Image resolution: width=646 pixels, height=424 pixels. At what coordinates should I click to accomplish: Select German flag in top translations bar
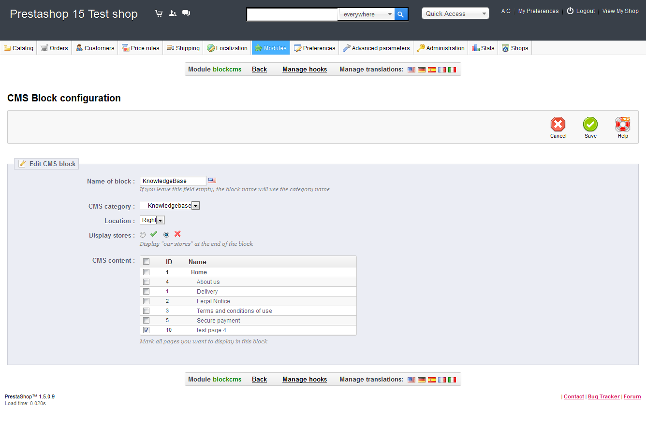[x=422, y=70]
